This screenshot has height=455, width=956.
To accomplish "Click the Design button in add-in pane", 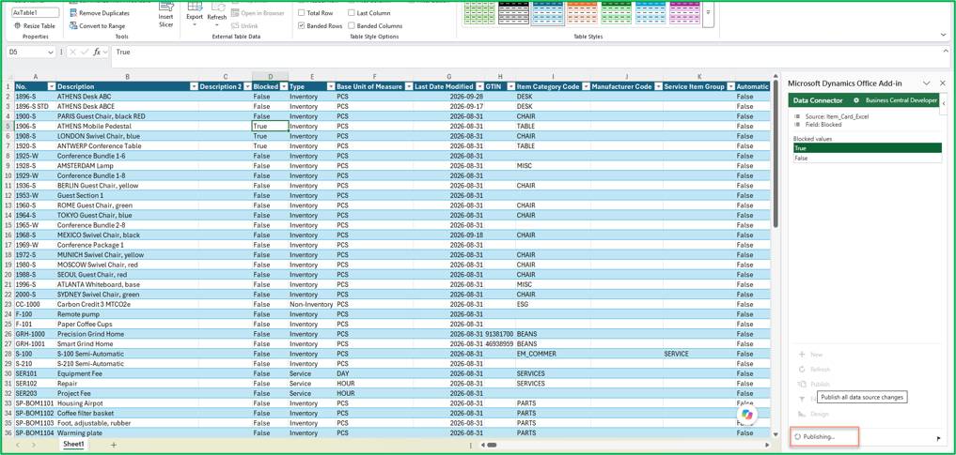I will click(813, 414).
